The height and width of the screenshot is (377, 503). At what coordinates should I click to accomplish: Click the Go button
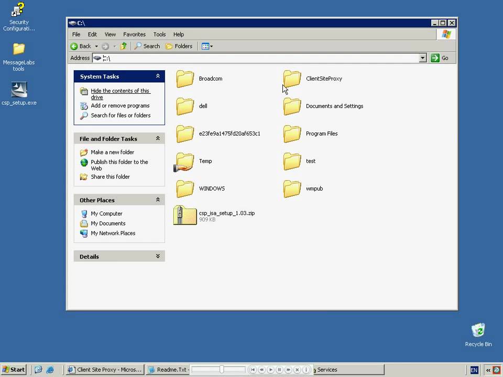tap(440, 58)
